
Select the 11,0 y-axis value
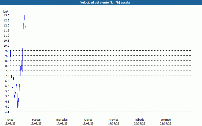[x=7, y=36]
